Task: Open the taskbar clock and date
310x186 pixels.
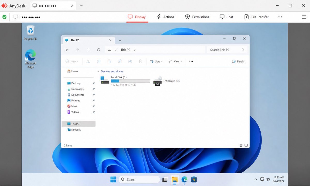Action: 278,179
